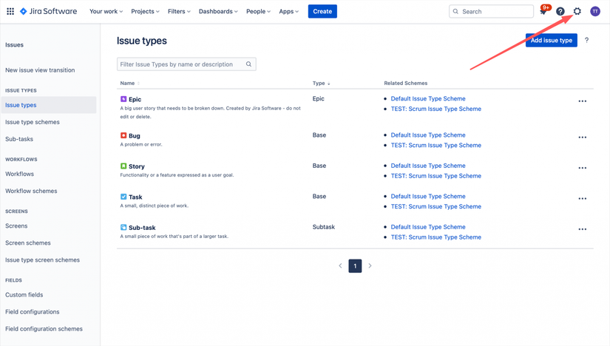This screenshot has height=346, width=610.
Task: Open the notifications bell
Action: [x=543, y=12]
